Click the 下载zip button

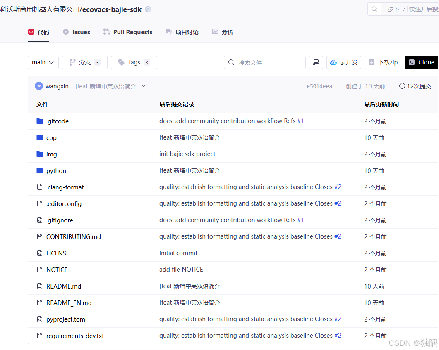[x=383, y=62]
